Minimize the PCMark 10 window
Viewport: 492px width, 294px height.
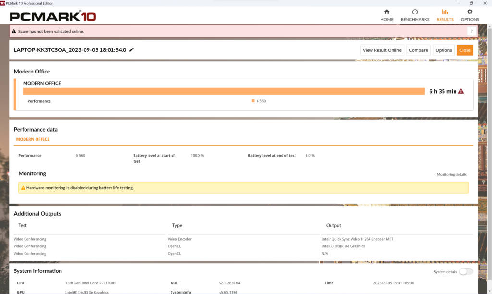point(458,3)
